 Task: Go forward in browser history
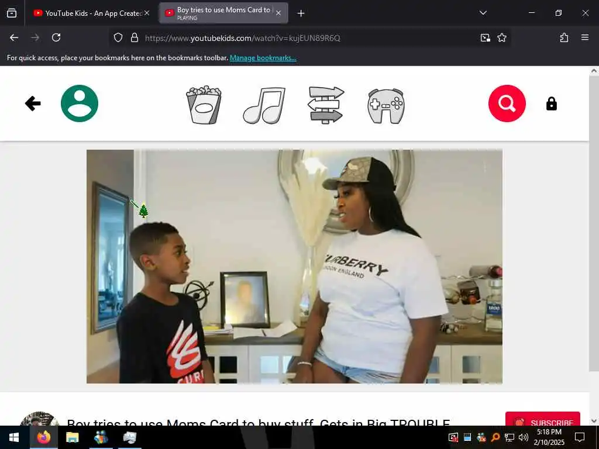[35, 37]
